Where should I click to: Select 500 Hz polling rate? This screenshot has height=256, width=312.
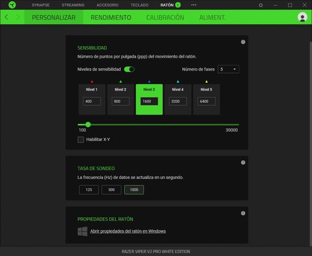(x=111, y=190)
